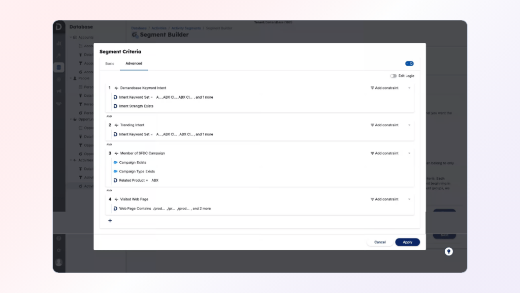
Task: Expand the dropdown arrow for Demandbase Keyword Intent
Action: 409,88
